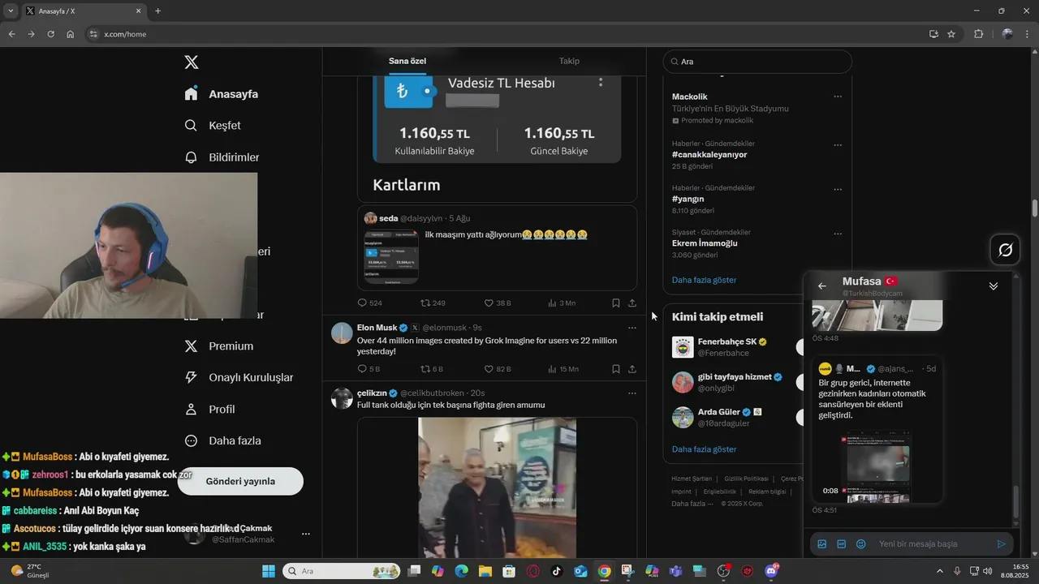This screenshot has height=584, width=1039.
Task: Repost Elon Musk's Grok Imagine post
Action: click(432, 369)
